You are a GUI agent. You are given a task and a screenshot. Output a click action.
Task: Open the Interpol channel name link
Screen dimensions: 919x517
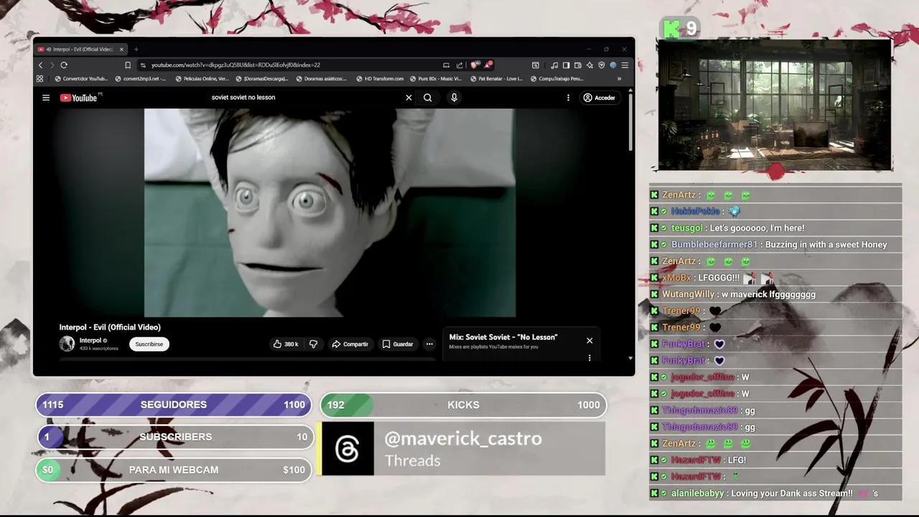point(90,340)
